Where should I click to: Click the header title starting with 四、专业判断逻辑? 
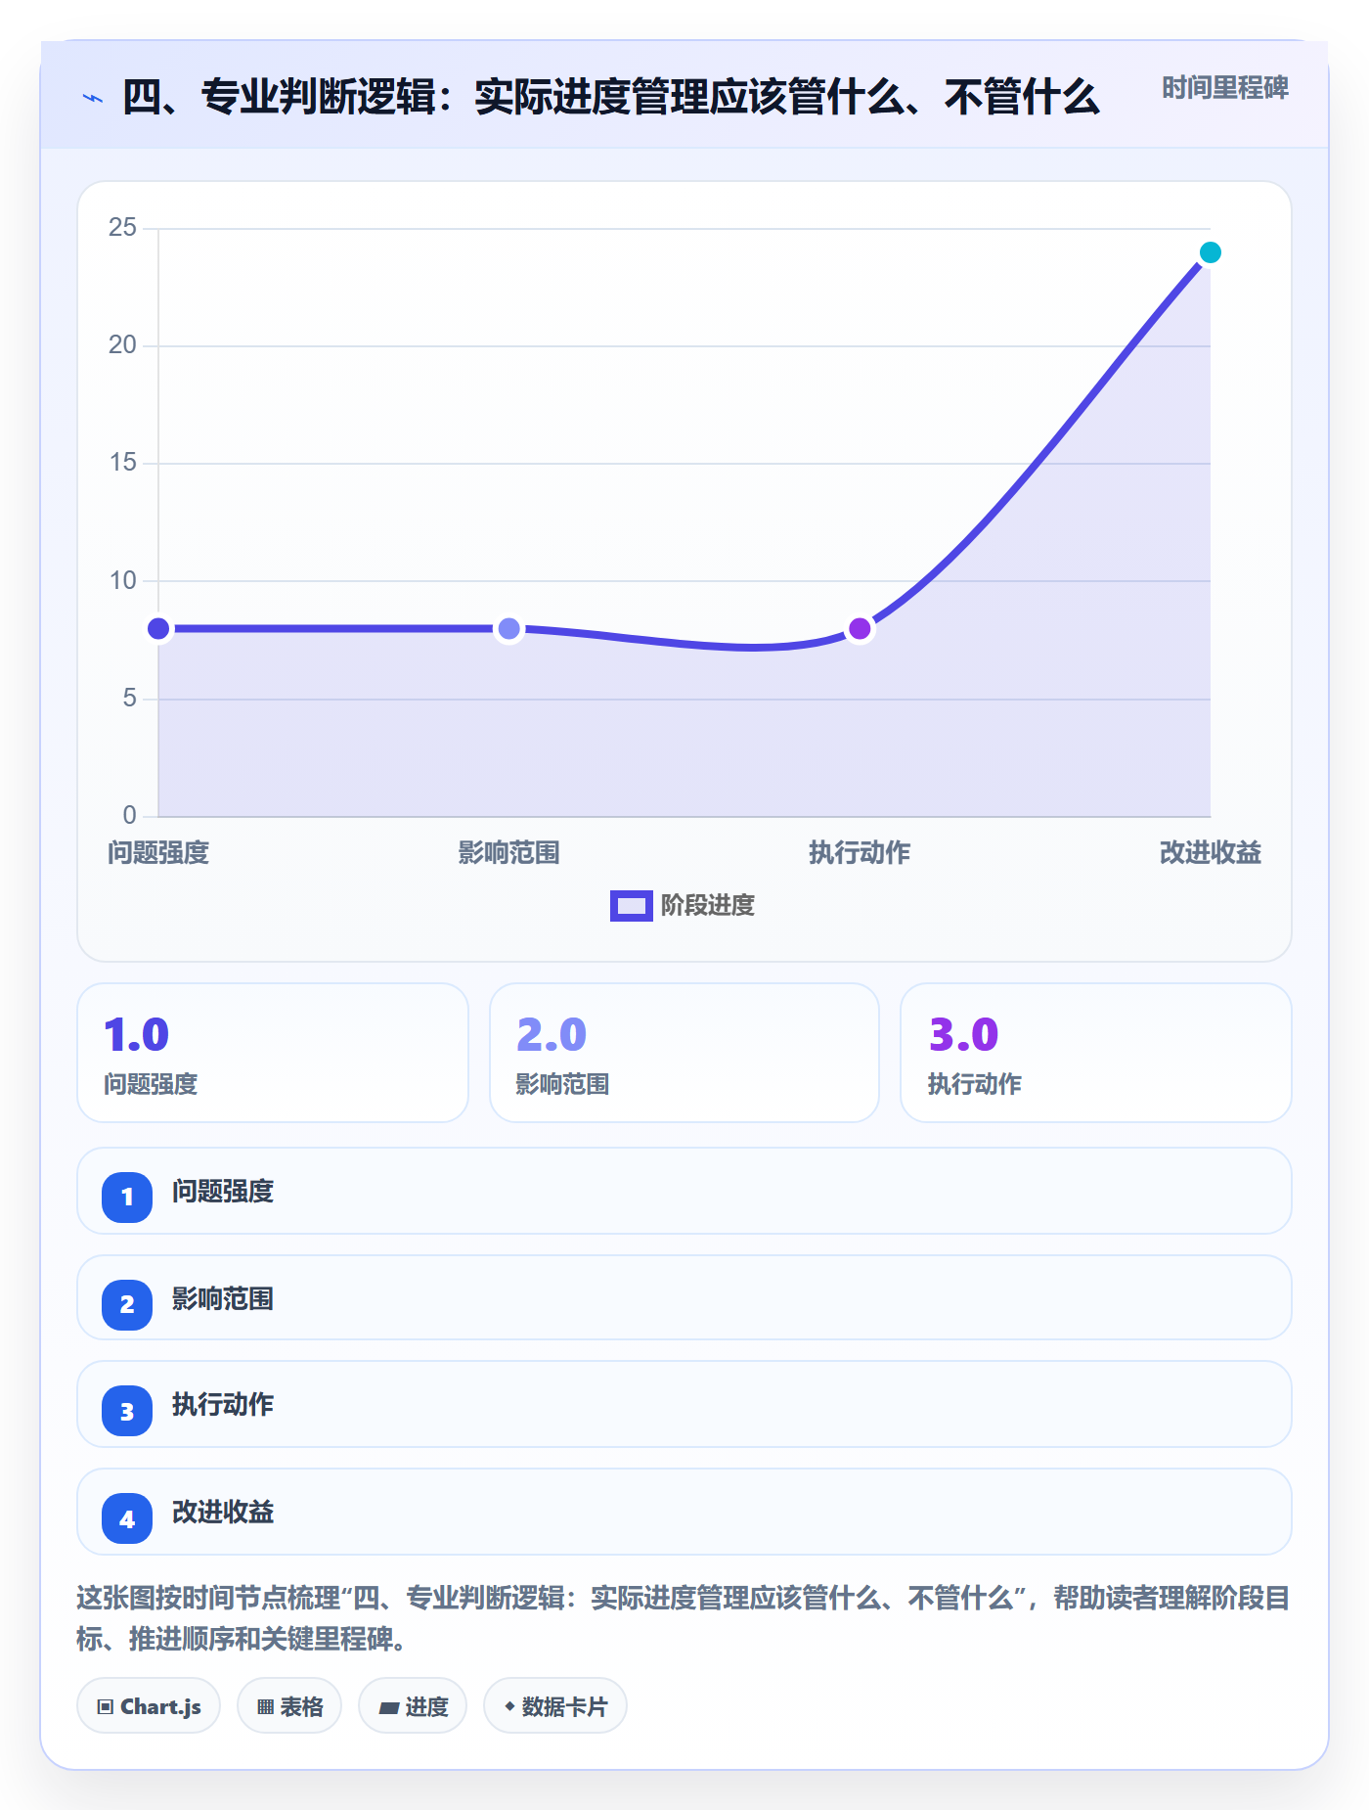(x=611, y=98)
